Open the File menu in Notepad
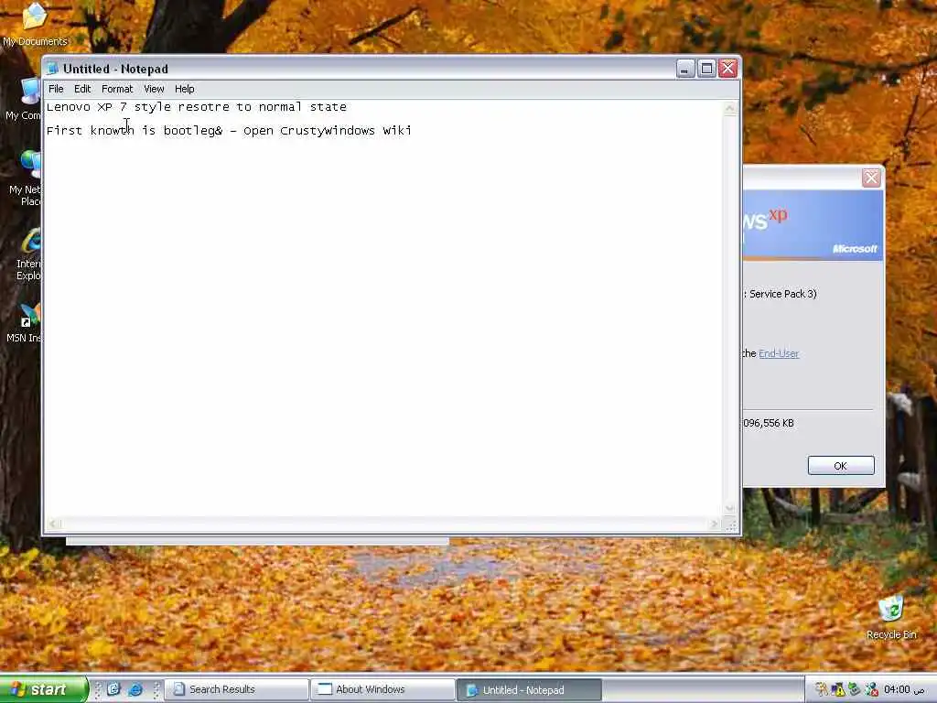Screen dimensions: 937x703 click(56, 89)
